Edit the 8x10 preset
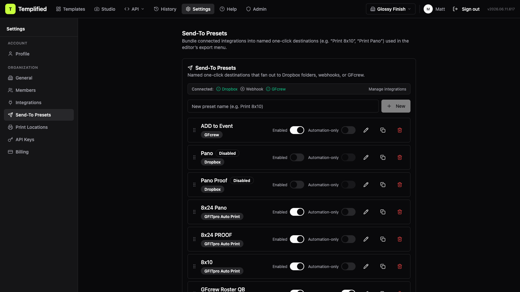The height and width of the screenshot is (292, 520). [366, 266]
